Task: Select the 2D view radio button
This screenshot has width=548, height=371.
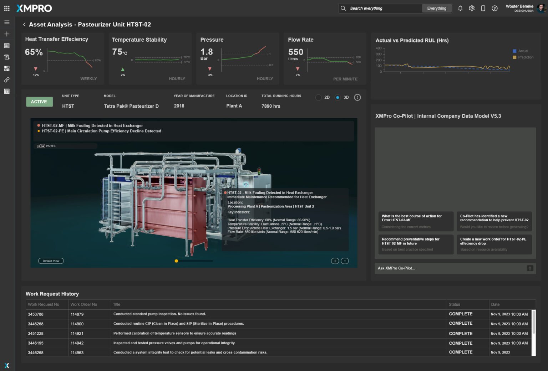Action: pyautogui.click(x=319, y=97)
